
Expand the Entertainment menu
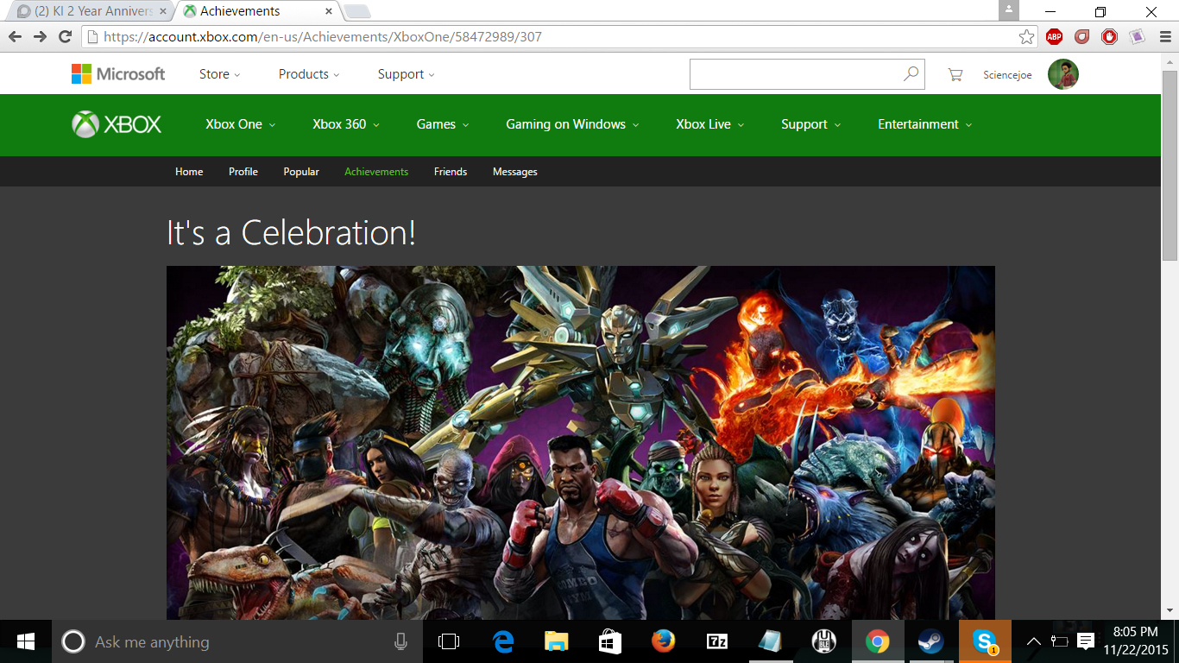pyautogui.click(x=924, y=124)
